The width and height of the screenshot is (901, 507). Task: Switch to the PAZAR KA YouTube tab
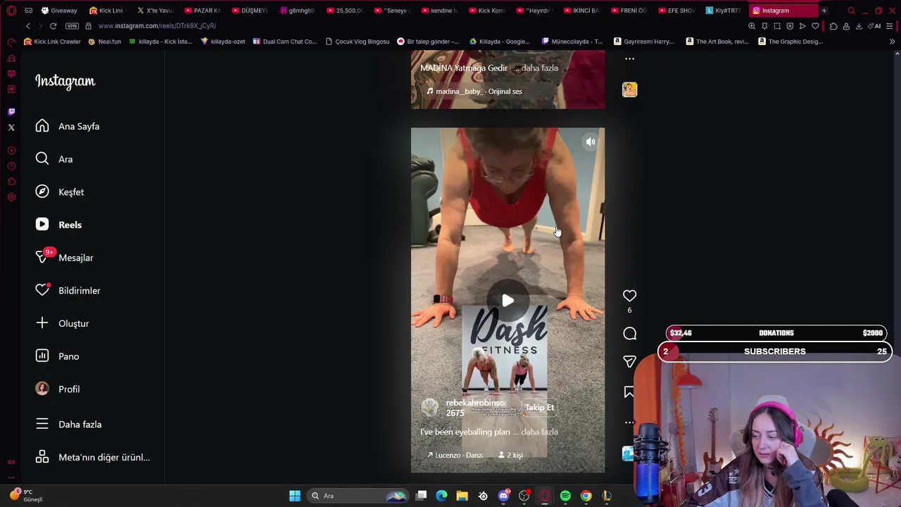tap(203, 11)
